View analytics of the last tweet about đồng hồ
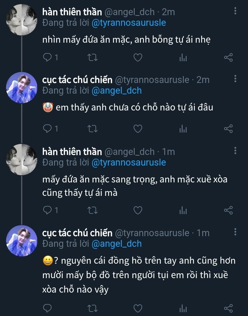The height and width of the screenshot is (316, 248). point(183,307)
